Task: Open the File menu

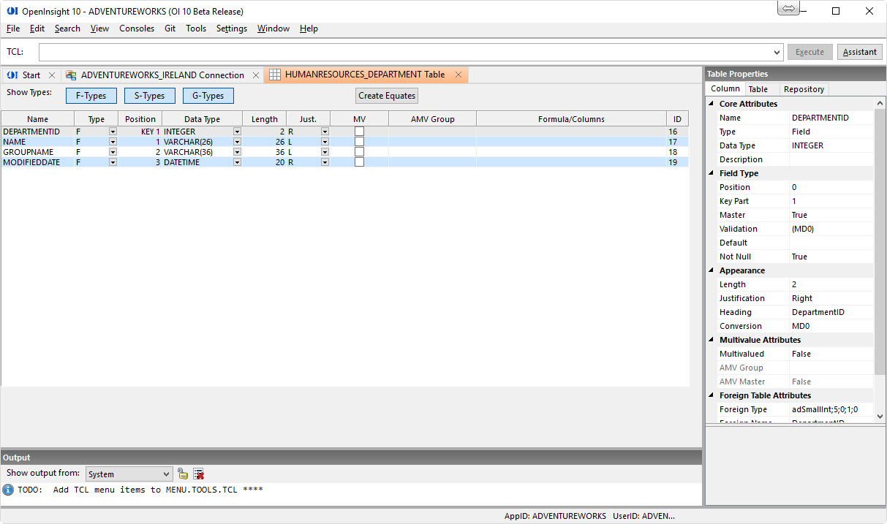Action: 13,29
